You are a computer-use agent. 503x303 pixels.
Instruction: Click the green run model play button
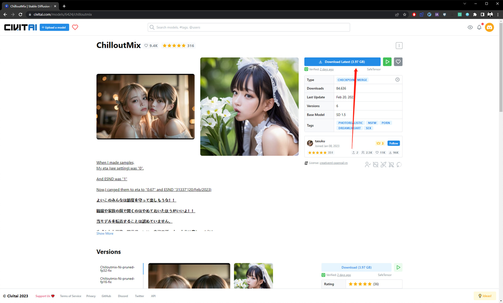387,62
